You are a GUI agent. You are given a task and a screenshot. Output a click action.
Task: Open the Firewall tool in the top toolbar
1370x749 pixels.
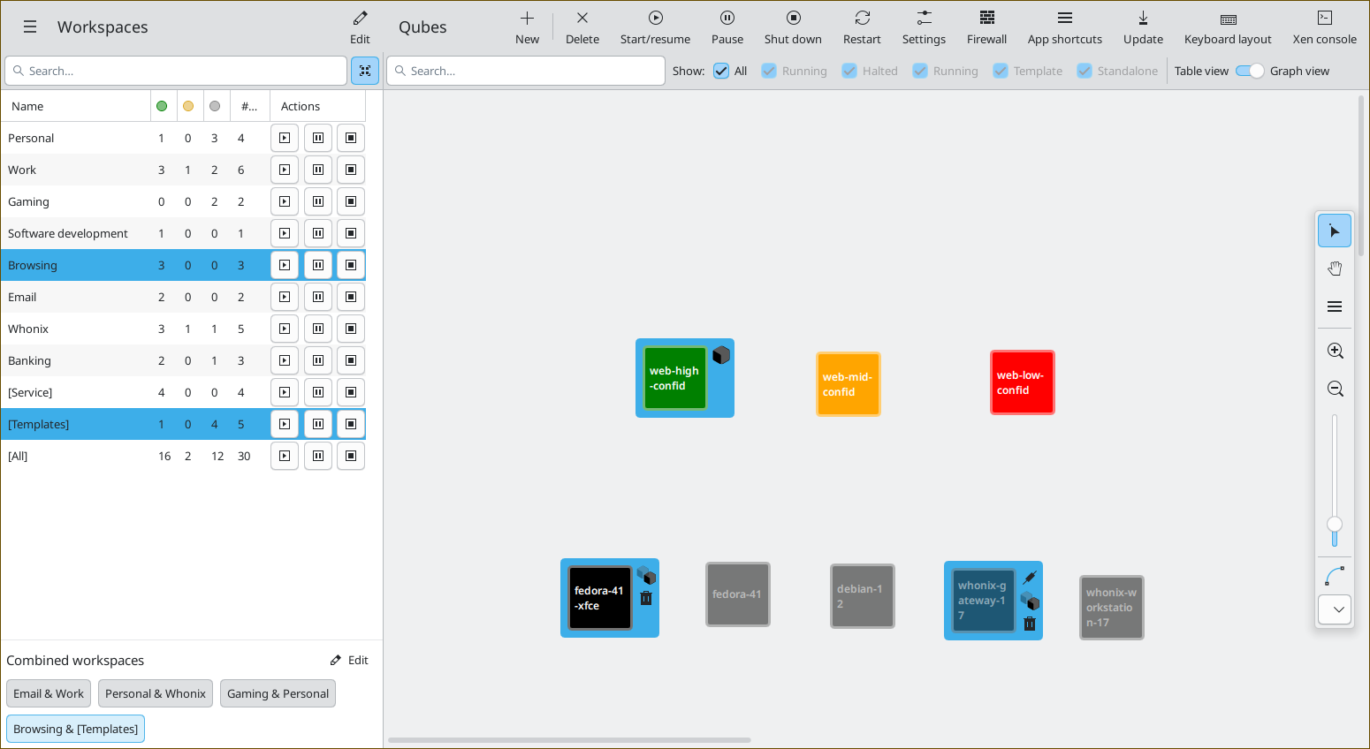pyautogui.click(x=986, y=26)
